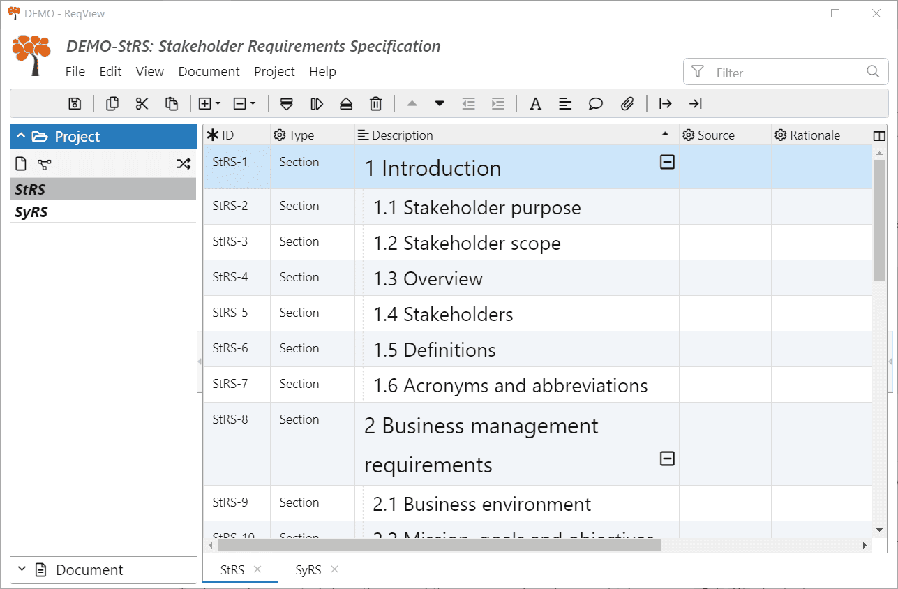
Task: Open the add object dropdown arrow
Action: click(x=218, y=104)
